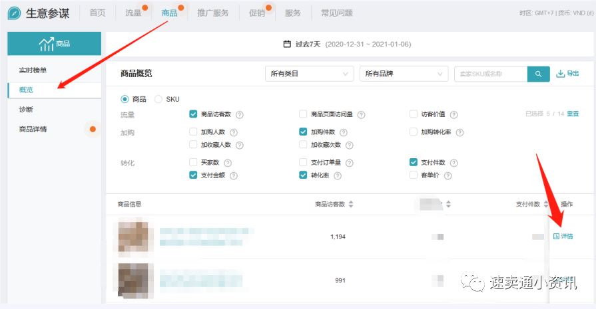Click the help icon next to 商品页面访问量
This screenshot has height=309, width=596.
click(361, 114)
